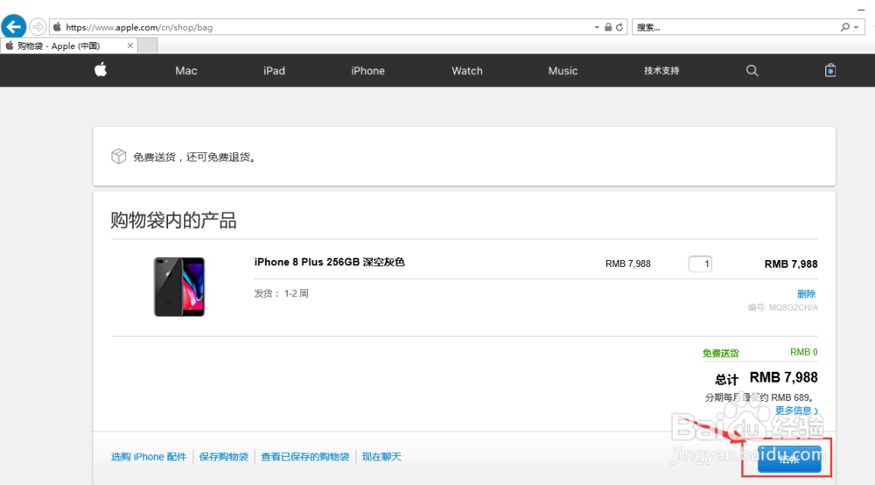Click the iPhone 8 Plus product thumbnail

(179, 287)
